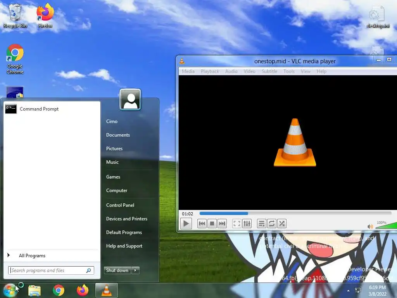Open the Cirno user folder link
This screenshot has width=397, height=298.
point(112,121)
